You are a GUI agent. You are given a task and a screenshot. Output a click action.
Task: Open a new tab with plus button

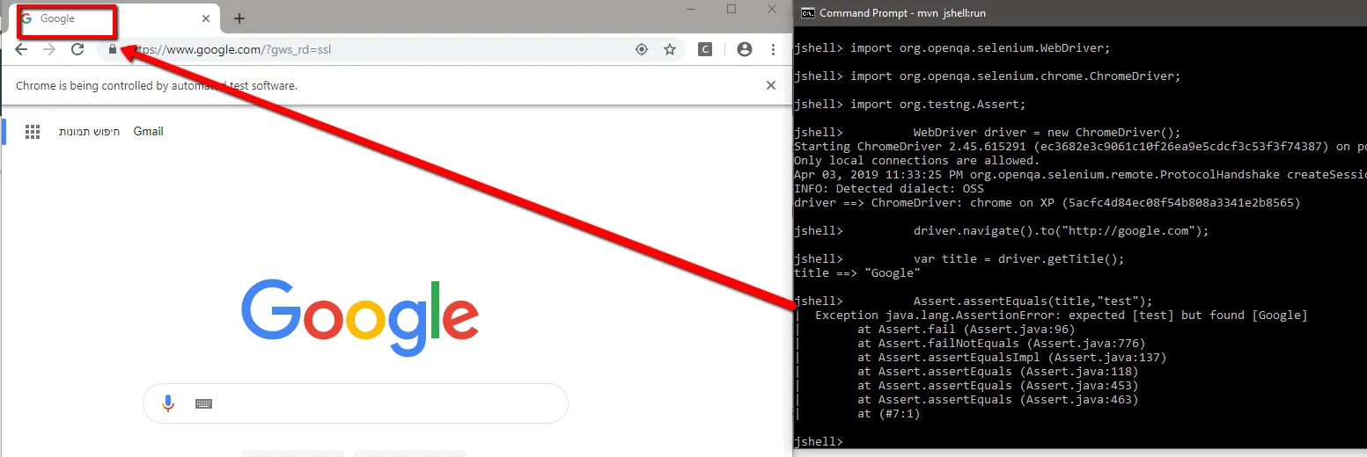(x=239, y=18)
